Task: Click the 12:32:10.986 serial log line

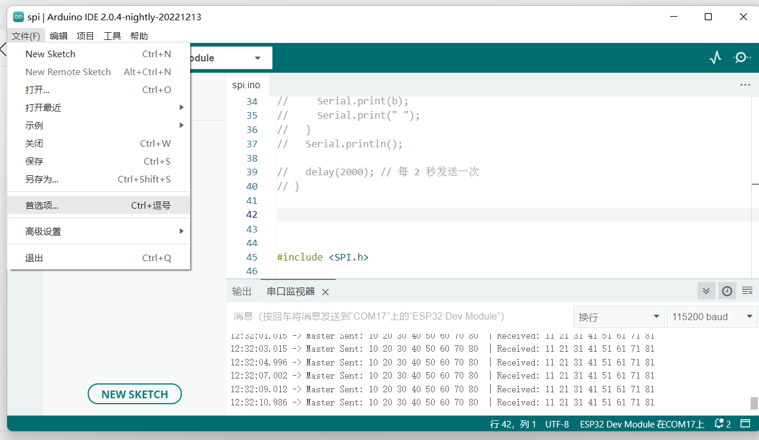Action: tap(442, 402)
